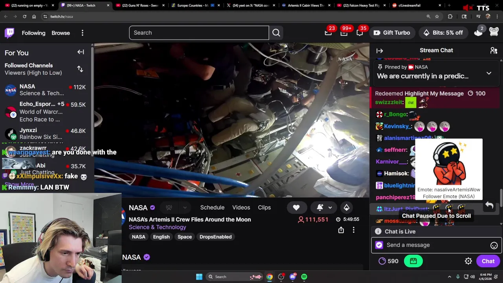Open the Following page
Viewport: 503px width, 283px height.
[x=33, y=33]
